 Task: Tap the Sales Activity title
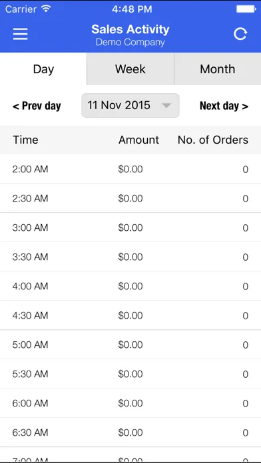click(130, 29)
